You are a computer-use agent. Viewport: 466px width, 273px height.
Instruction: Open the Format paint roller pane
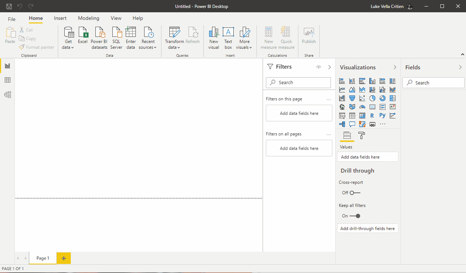coord(361,135)
